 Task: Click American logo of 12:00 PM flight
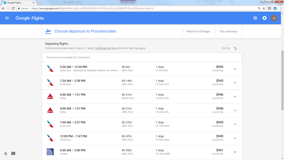click(50, 138)
